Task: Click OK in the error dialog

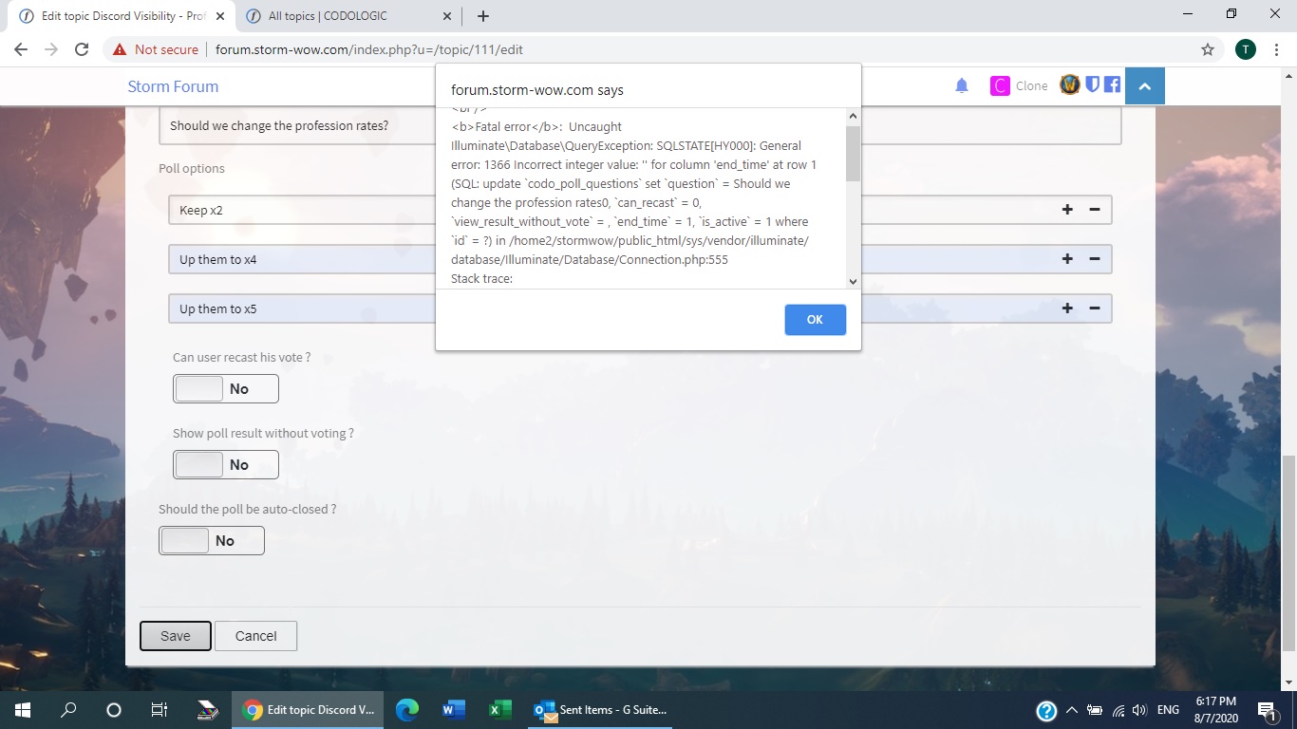Action: pyautogui.click(x=816, y=320)
